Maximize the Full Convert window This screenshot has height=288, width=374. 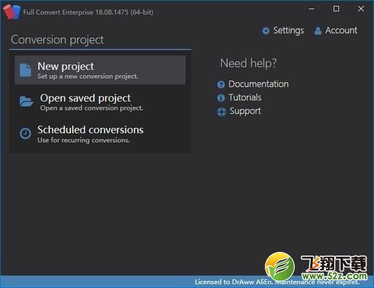336,9
